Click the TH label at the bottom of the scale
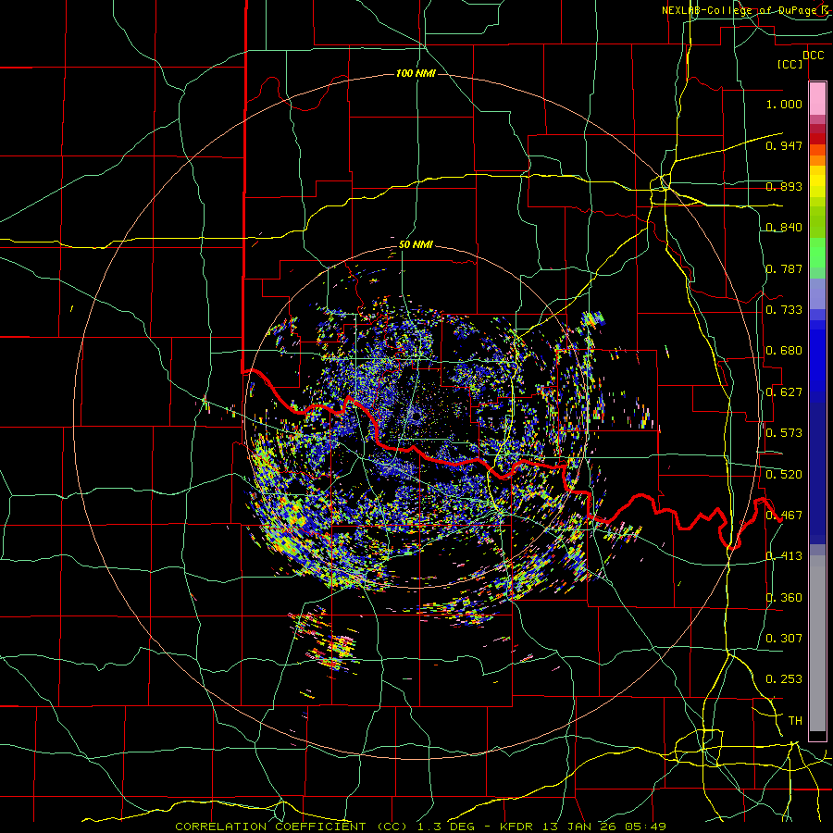Image resolution: width=833 pixels, height=833 pixels. [795, 720]
